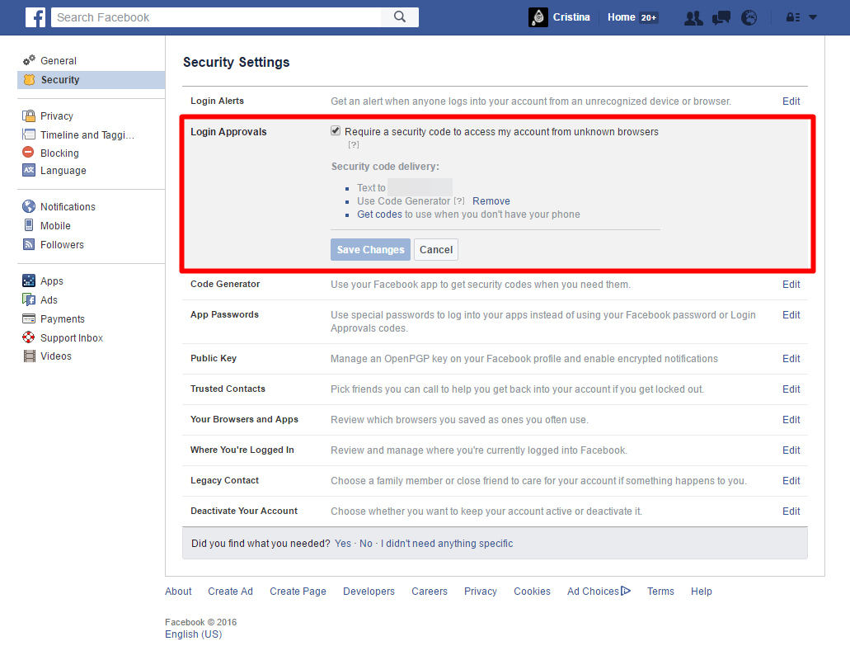Open the Messages icon
Screen dimensions: 850x660
721,18
